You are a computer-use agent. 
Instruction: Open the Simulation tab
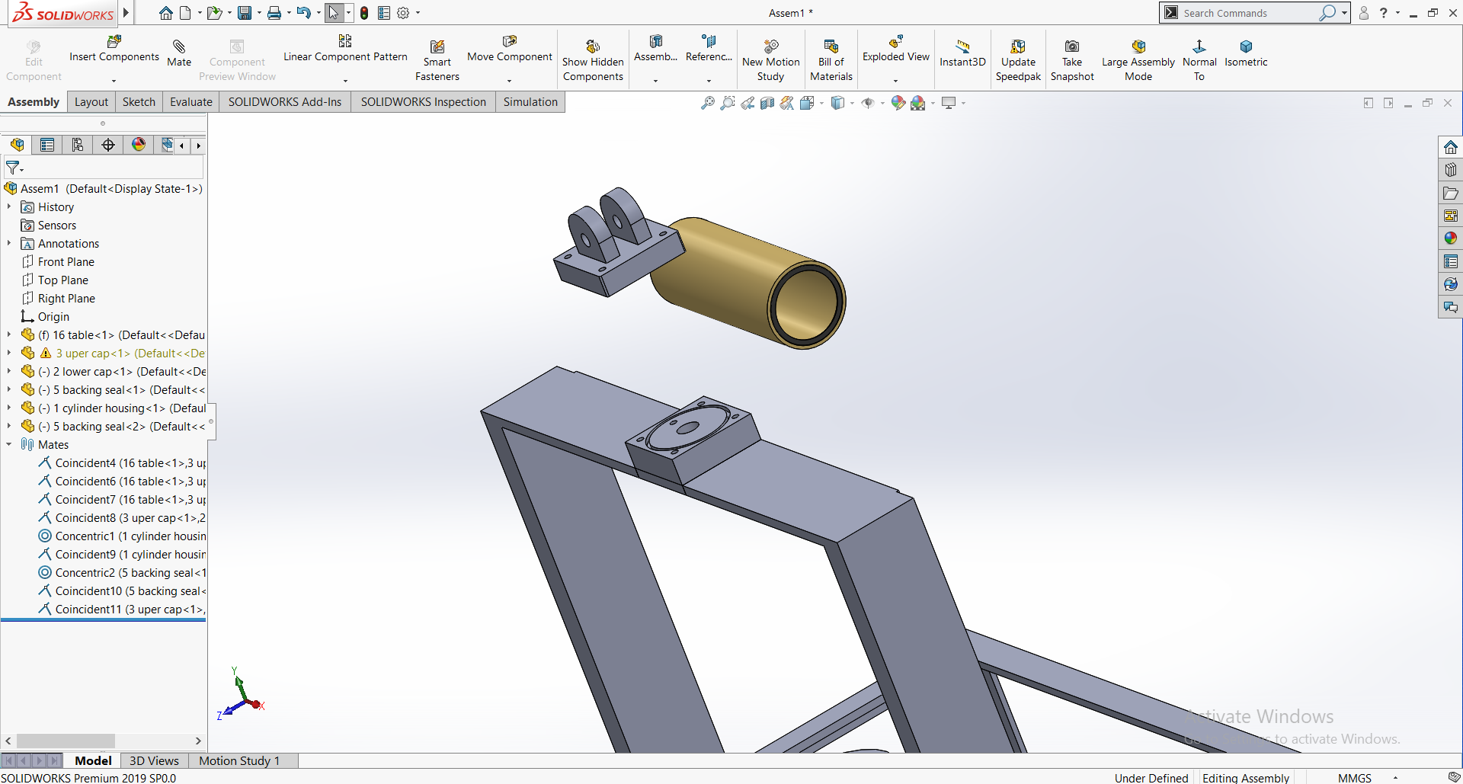530,102
